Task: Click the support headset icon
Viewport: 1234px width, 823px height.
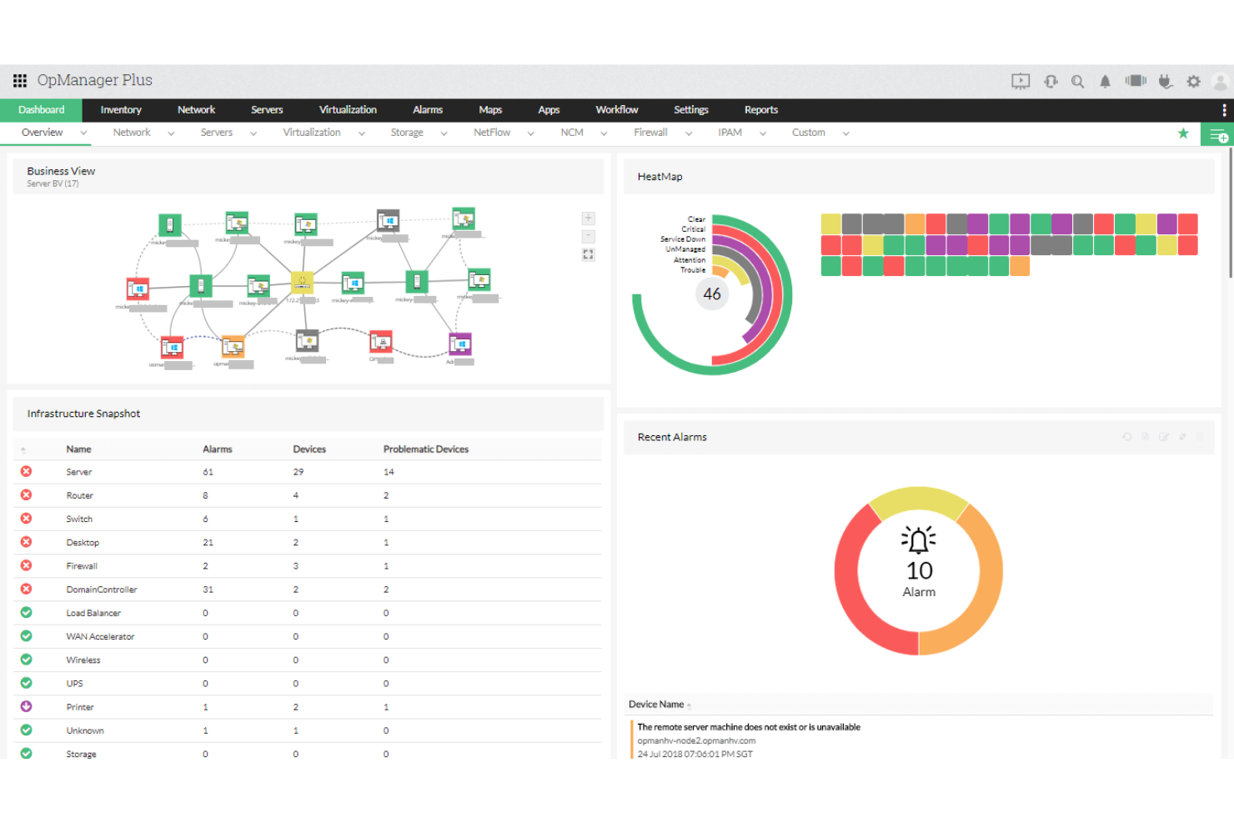Action: (1051, 81)
